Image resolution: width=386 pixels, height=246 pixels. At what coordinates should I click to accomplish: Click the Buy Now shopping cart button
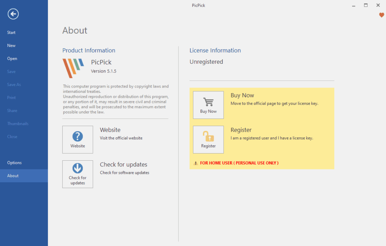point(208,105)
